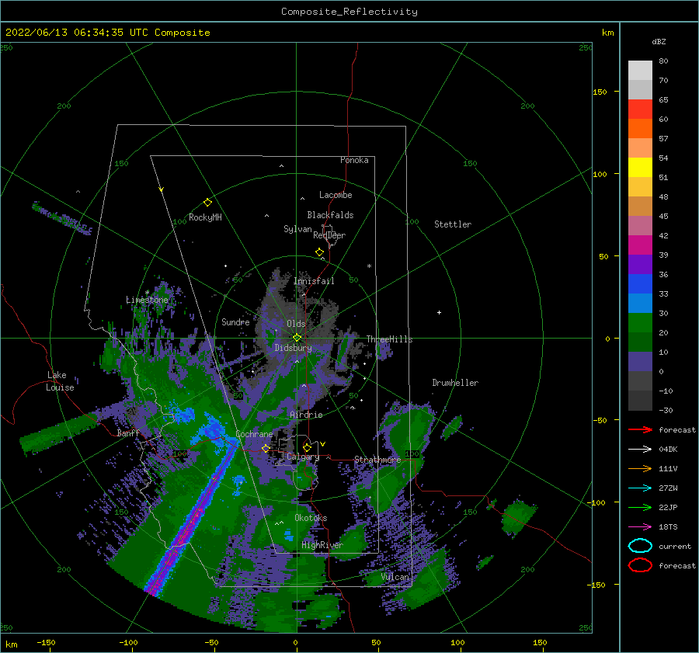
Task: Click the magenta 18TS arrow legend icon
Action: coord(640,527)
